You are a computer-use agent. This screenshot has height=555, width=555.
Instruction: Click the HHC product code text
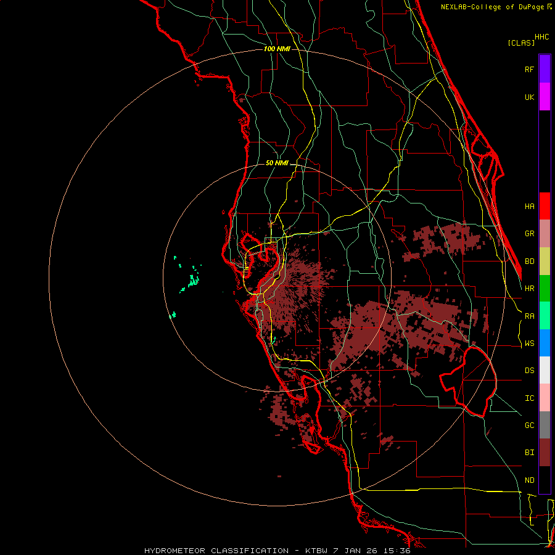click(542, 37)
